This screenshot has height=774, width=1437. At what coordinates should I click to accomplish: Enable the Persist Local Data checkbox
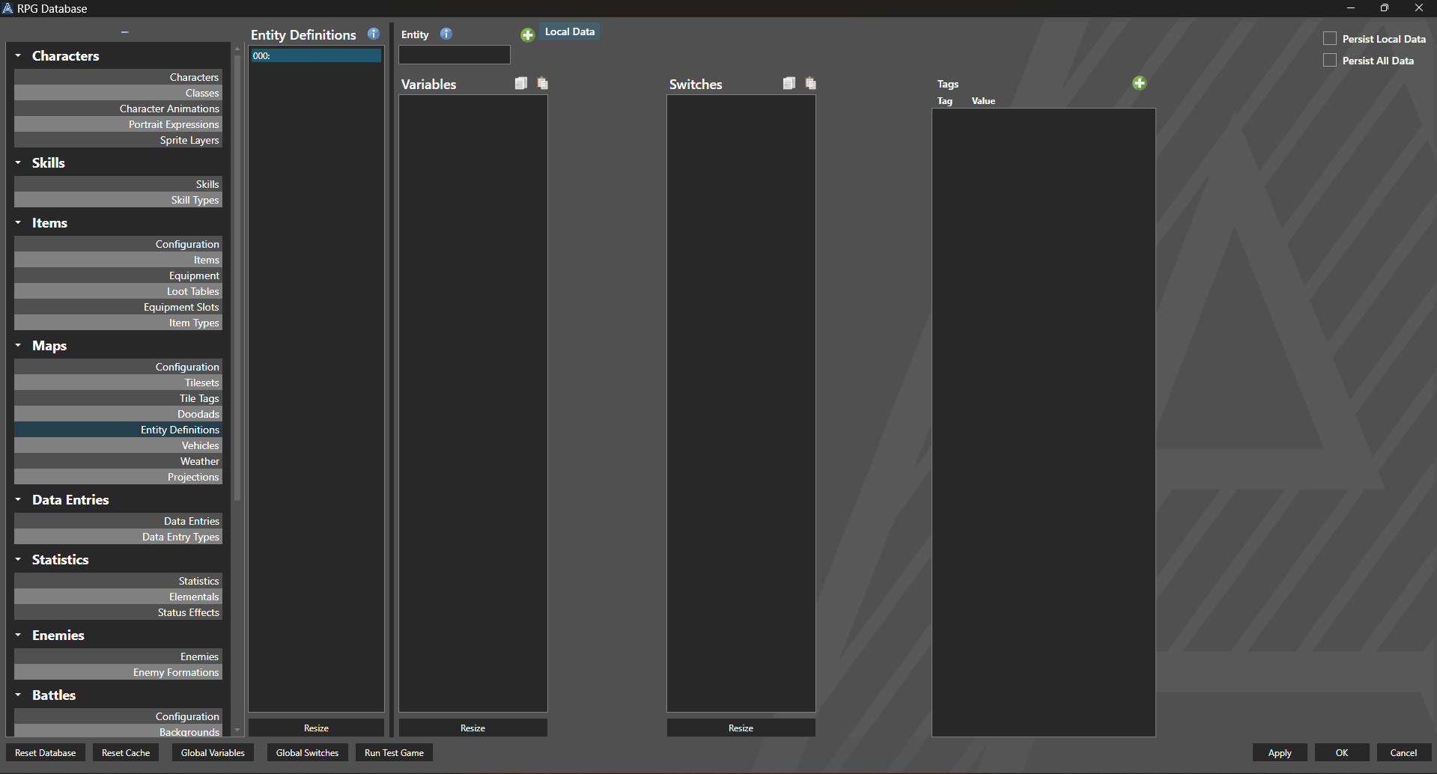tap(1330, 39)
